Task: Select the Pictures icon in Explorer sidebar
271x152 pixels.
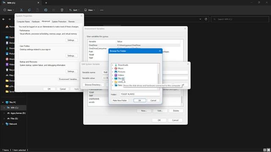Action: tap(7, 54)
